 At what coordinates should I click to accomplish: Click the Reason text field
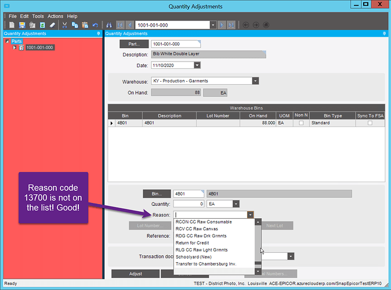[211, 215]
